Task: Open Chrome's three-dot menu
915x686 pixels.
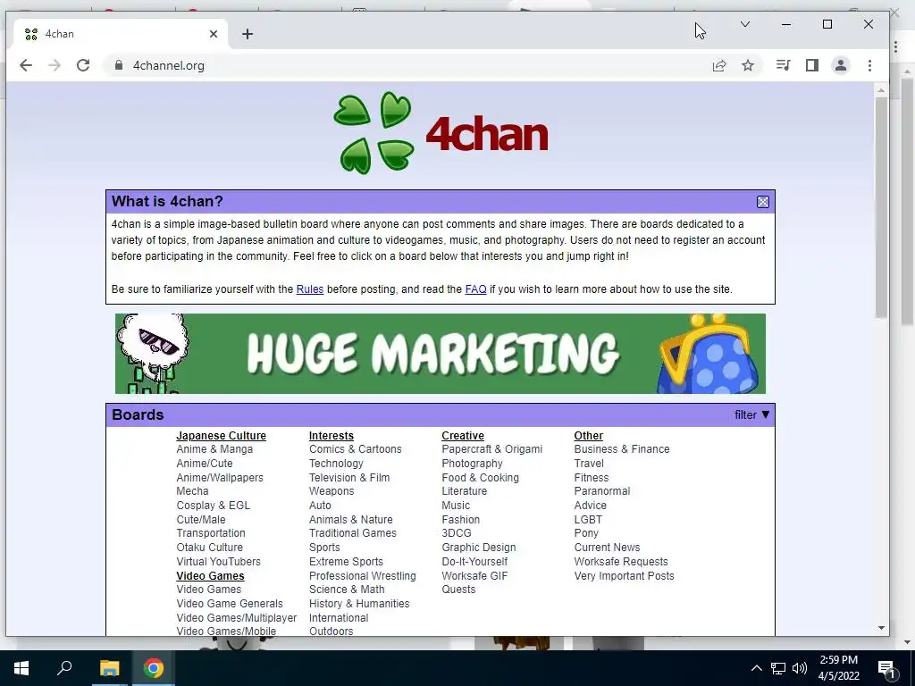Action: [869, 65]
